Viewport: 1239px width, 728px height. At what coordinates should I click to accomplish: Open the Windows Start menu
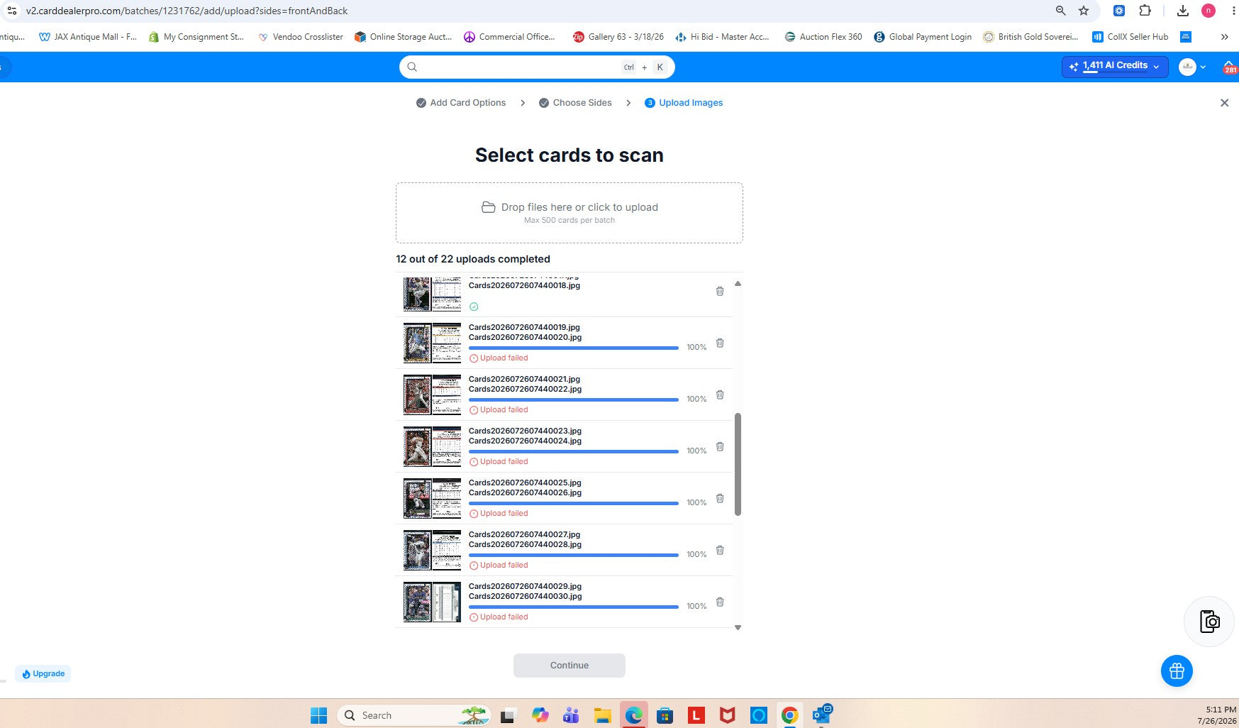(319, 715)
